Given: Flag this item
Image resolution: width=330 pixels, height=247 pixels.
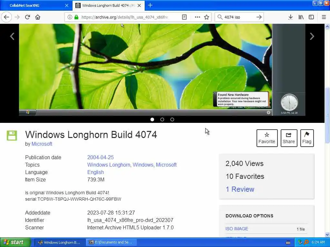Looking at the screenshot, I should point(307,138).
